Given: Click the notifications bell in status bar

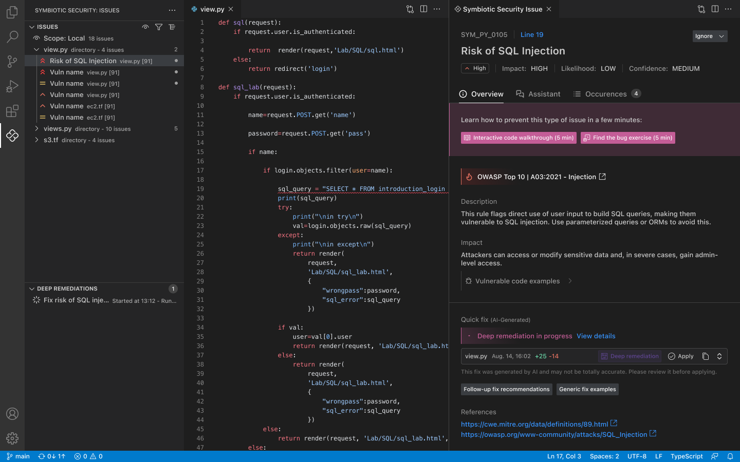Looking at the screenshot, I should [x=730, y=456].
